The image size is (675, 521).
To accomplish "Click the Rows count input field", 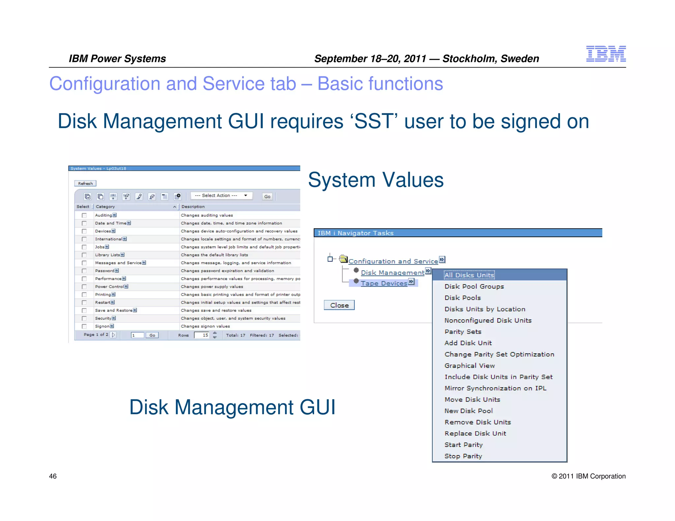I will (x=201, y=335).
